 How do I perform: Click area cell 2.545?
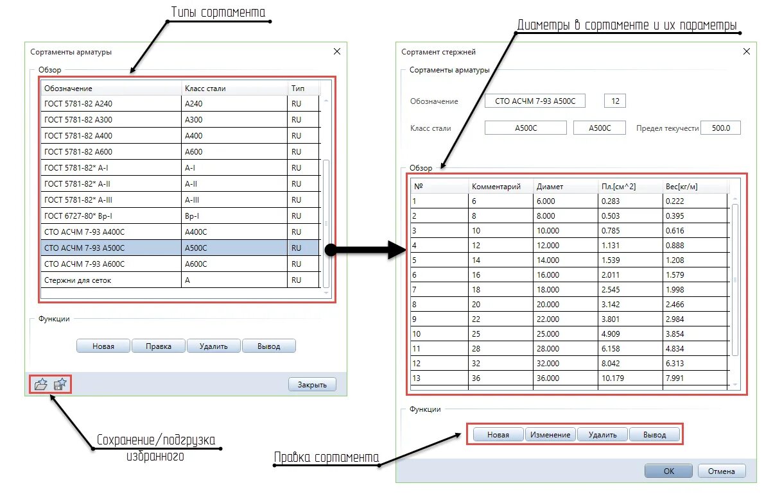click(x=630, y=290)
